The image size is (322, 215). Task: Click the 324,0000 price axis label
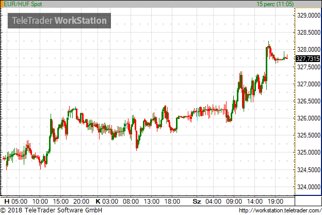(x=309, y=187)
